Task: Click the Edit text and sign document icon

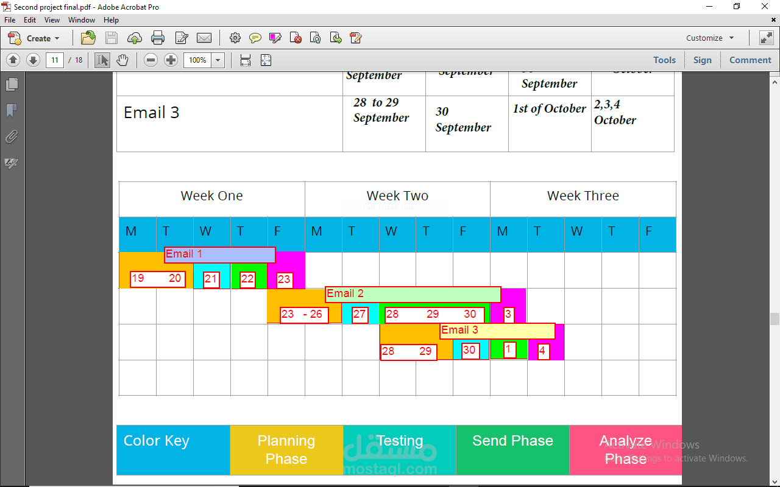Action: 182,38
